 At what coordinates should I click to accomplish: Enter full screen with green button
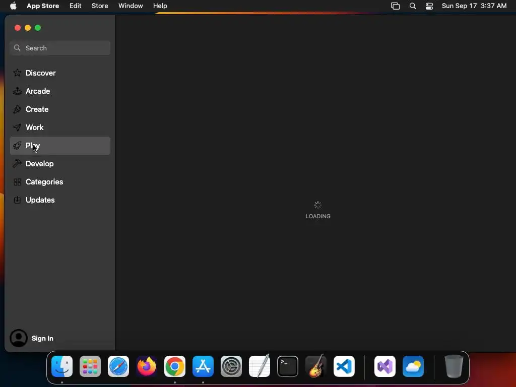[x=38, y=28]
